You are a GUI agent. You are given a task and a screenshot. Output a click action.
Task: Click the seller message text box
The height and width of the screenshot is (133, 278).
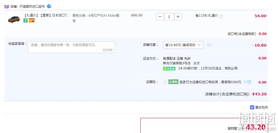coord(71,47)
